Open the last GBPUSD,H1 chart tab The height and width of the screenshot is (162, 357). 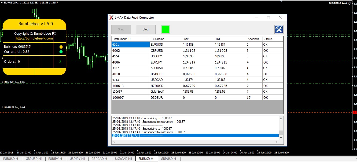[169, 159]
